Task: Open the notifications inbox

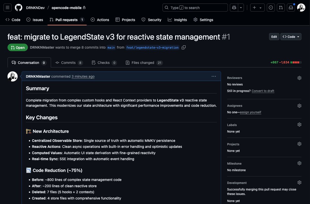Action: [291, 7]
